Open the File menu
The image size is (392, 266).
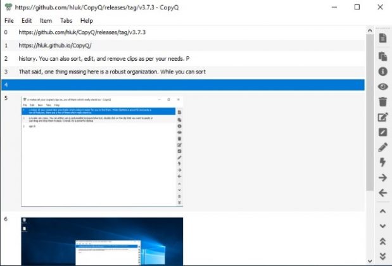[9, 21]
